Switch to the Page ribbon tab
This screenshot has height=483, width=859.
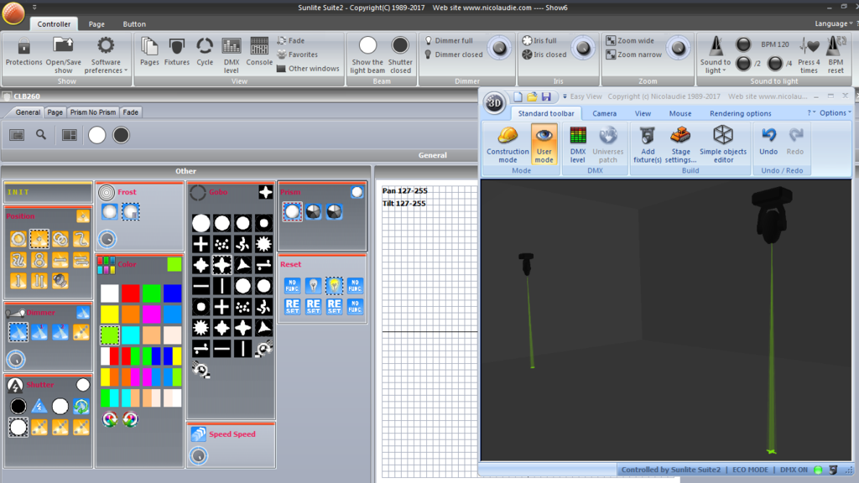click(96, 24)
